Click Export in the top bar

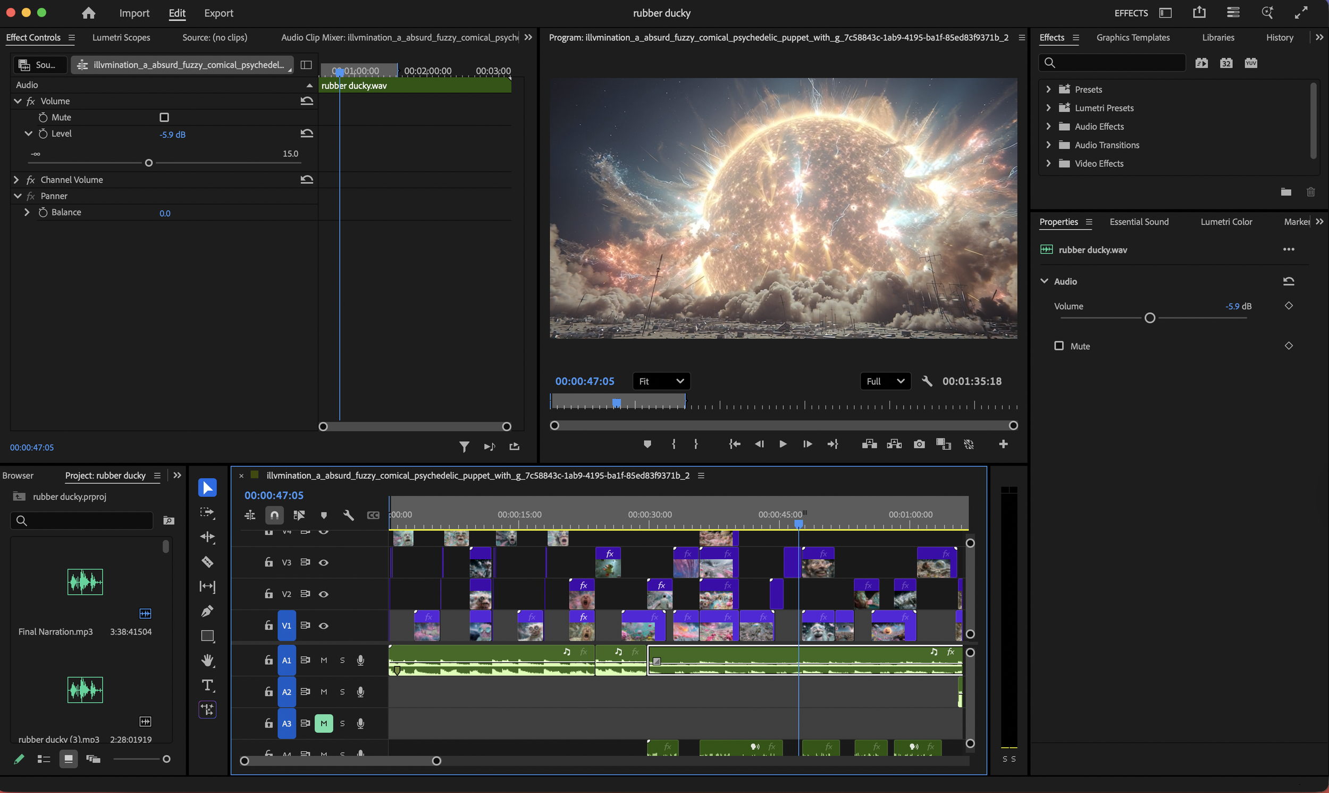coord(218,13)
